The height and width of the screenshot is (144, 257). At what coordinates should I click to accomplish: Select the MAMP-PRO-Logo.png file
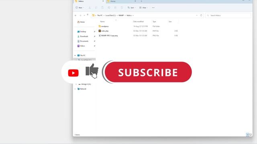109,36
